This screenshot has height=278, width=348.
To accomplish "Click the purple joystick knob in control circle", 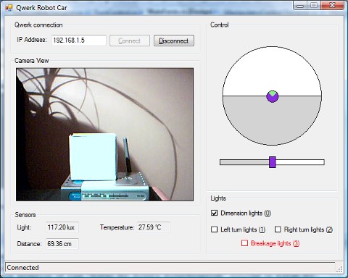I will (273, 96).
